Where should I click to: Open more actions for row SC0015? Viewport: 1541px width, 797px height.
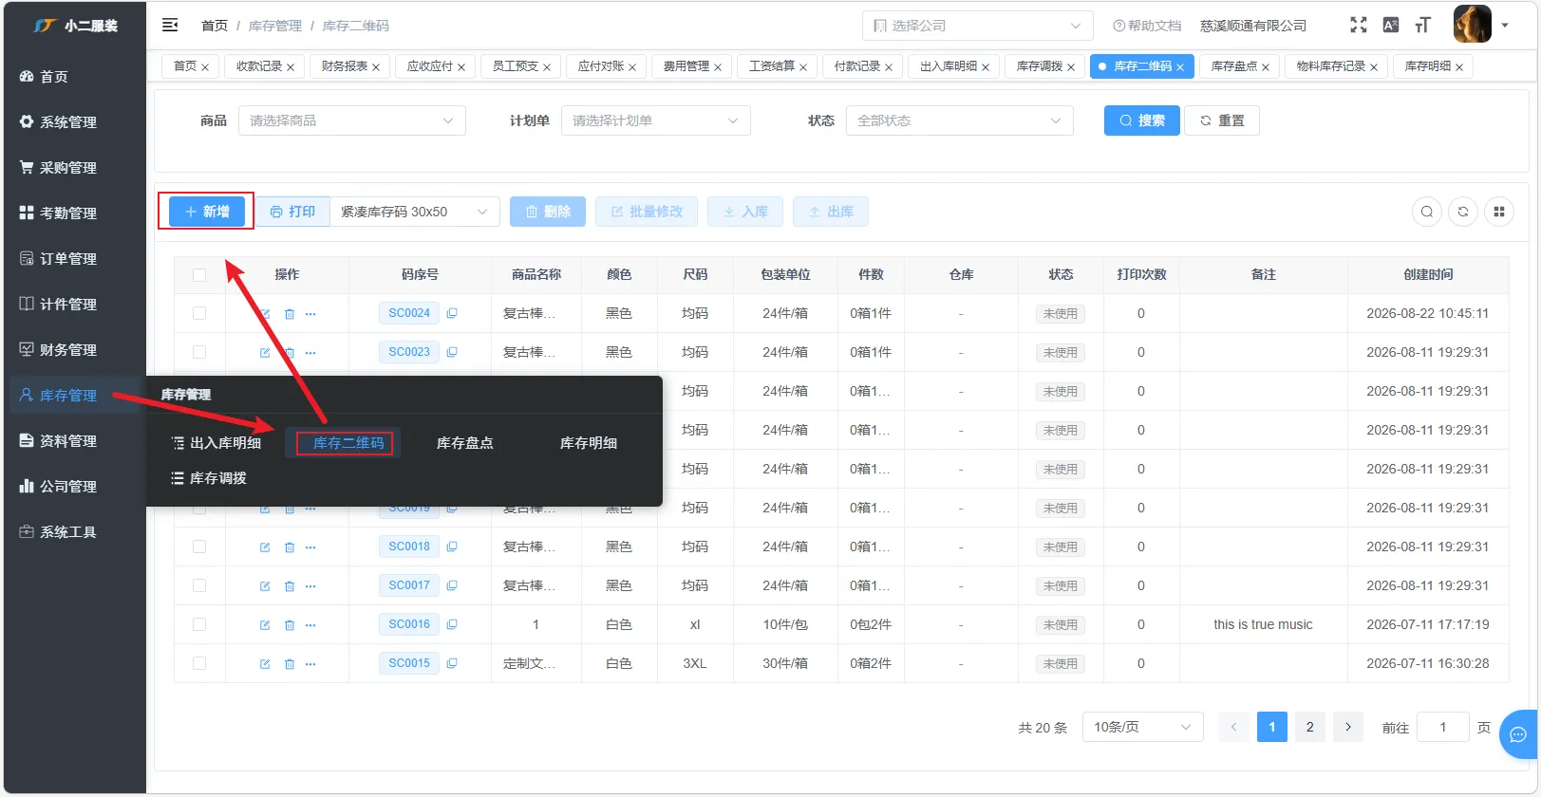point(310,664)
